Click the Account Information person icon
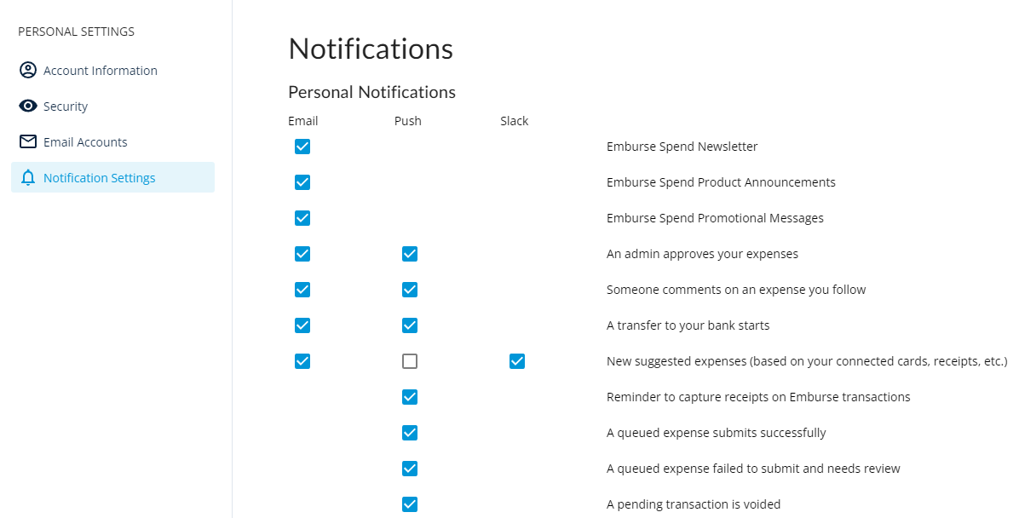The width and height of the screenshot is (1019, 518). [x=28, y=70]
